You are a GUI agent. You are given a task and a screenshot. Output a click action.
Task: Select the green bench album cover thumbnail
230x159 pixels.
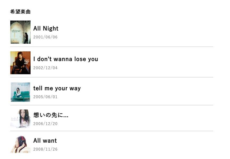(x=20, y=92)
